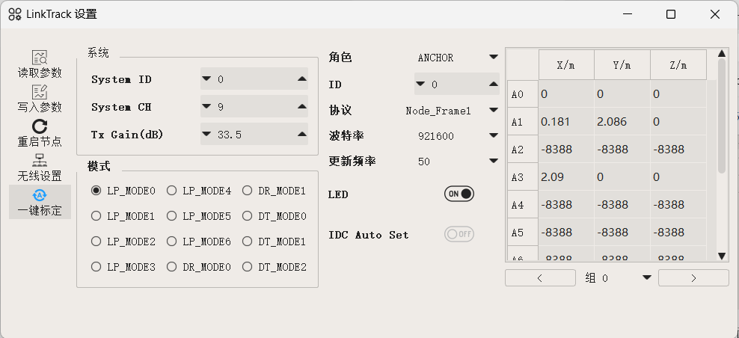Expand the 更新频率 update rate dropdown
The height and width of the screenshot is (338, 739).
pos(493,161)
